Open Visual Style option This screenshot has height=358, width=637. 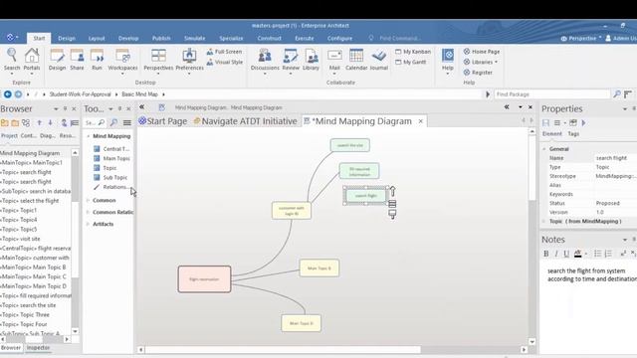(224, 62)
